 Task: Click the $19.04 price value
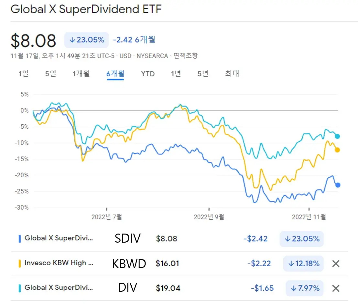[168, 288]
